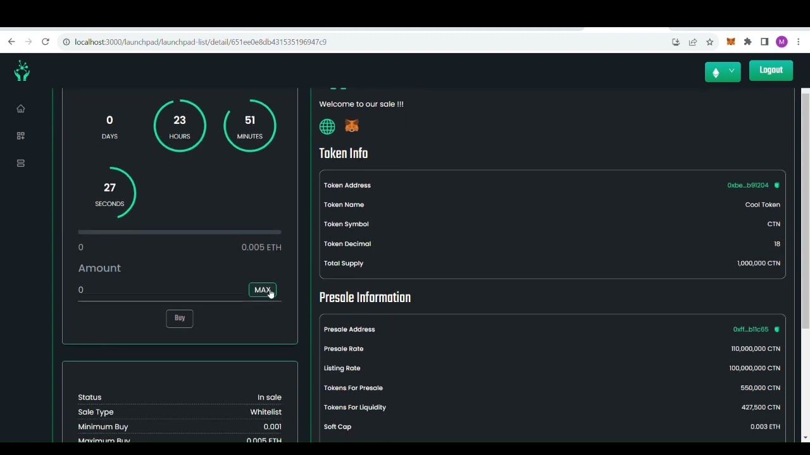
Task: Click the Presale Information heading
Action: coord(365,298)
